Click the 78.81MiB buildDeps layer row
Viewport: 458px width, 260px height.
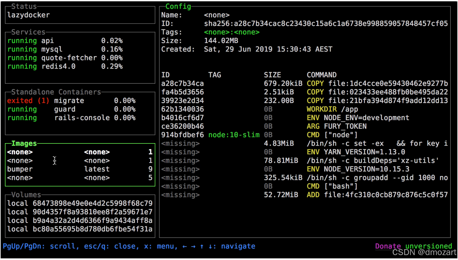[305, 161]
